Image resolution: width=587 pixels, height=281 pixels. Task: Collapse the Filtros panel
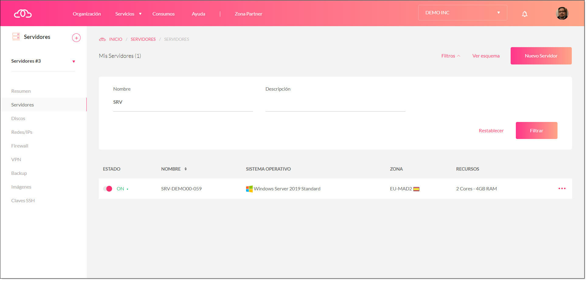451,56
